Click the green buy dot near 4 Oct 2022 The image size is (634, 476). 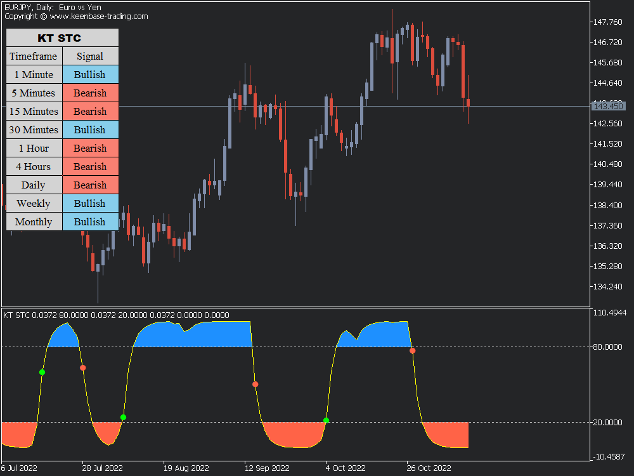click(327, 421)
